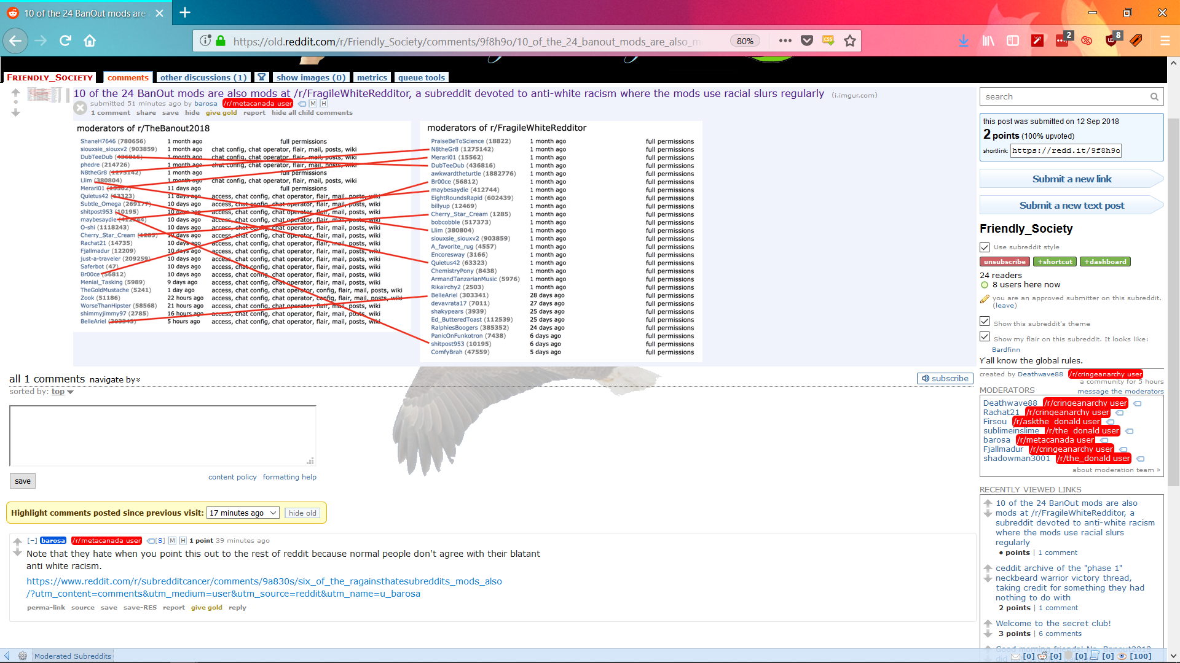This screenshot has width=1180, height=663.
Task: Click Moderated Subreddits at bottom left
Action: [x=73, y=656]
